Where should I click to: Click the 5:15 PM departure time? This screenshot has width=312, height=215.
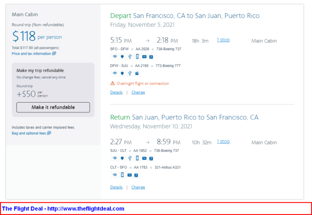tap(121, 40)
